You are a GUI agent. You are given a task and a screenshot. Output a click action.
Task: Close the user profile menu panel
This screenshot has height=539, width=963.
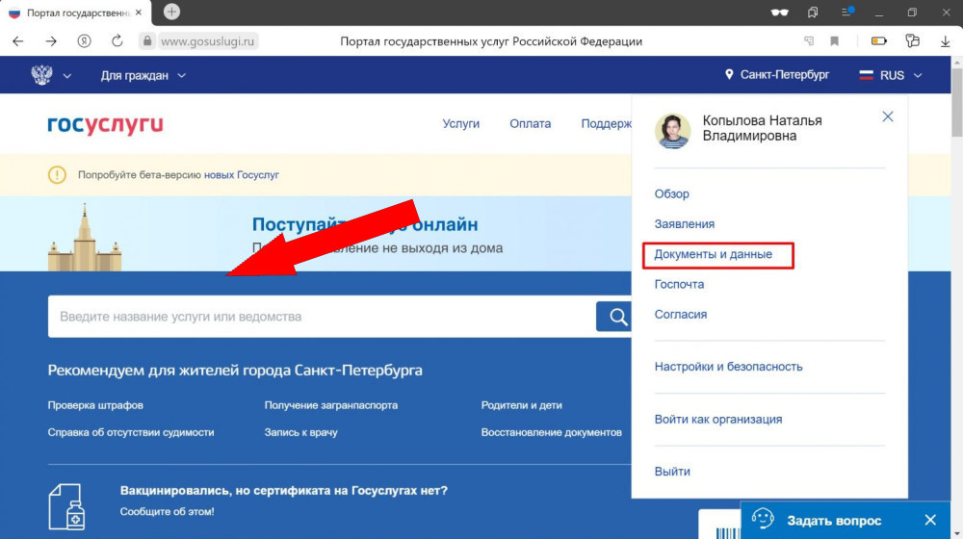pyautogui.click(x=888, y=116)
